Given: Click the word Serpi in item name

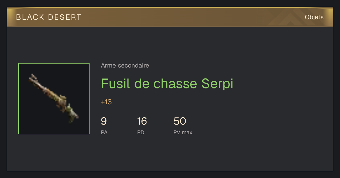Looking at the screenshot, I should (x=217, y=83).
